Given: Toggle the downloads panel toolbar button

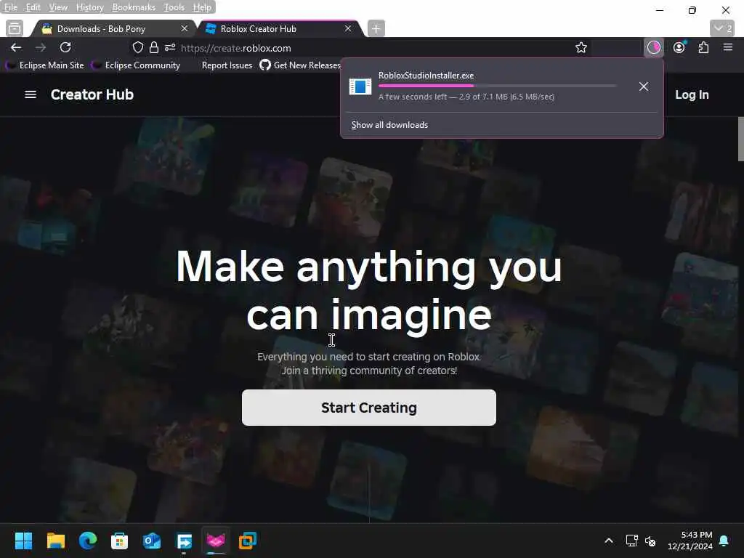Looking at the screenshot, I should pos(653,47).
